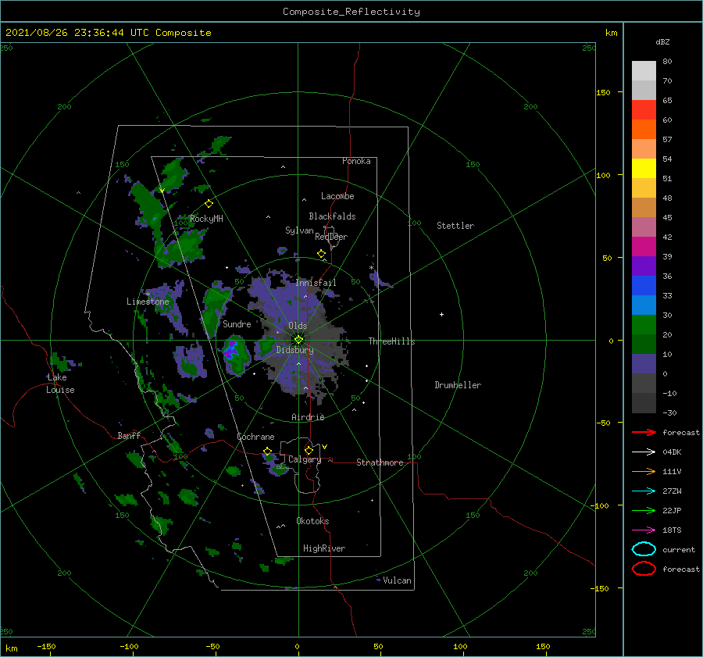Click the green 22JP arrow icon
703x657 pixels.
point(644,510)
